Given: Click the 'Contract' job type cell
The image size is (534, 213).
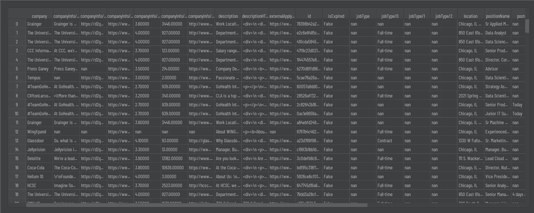Looking at the screenshot, I should [x=390, y=141].
